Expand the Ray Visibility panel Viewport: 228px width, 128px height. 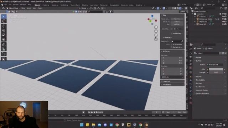[x=200, y=80]
